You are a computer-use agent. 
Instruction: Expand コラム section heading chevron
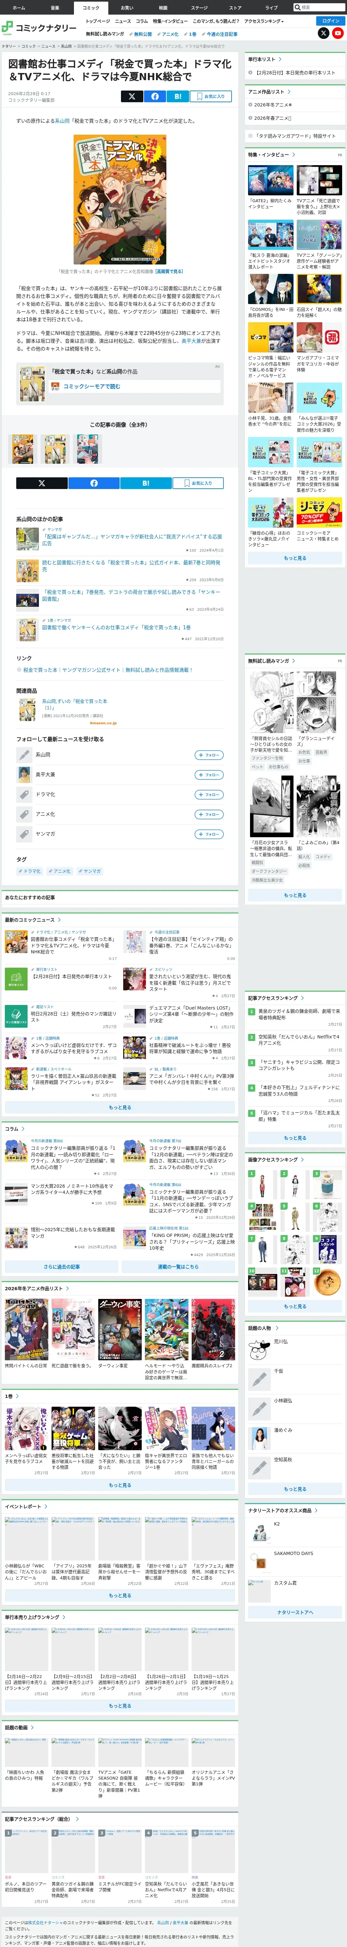click(23, 1128)
